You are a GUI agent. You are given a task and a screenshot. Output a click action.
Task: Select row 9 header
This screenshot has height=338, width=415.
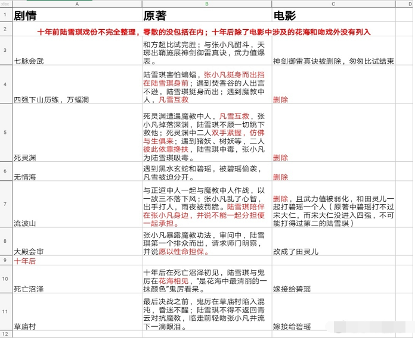point(6,261)
